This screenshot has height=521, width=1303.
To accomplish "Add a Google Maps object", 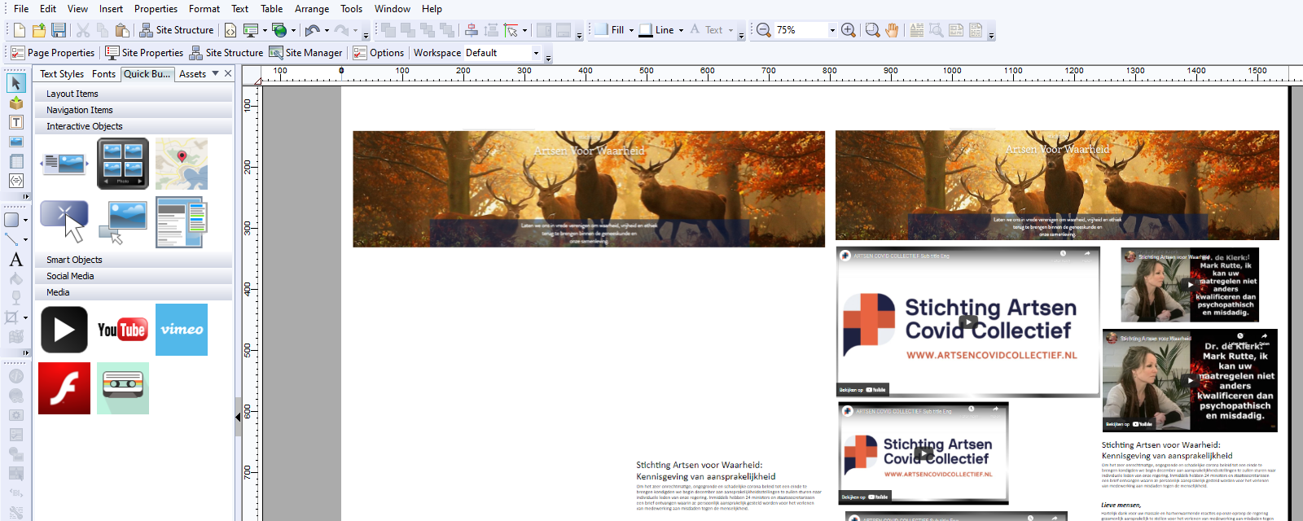I will pos(182,164).
